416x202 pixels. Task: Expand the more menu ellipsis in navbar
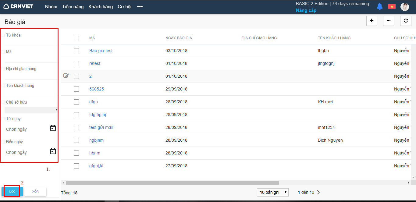click(x=140, y=7)
